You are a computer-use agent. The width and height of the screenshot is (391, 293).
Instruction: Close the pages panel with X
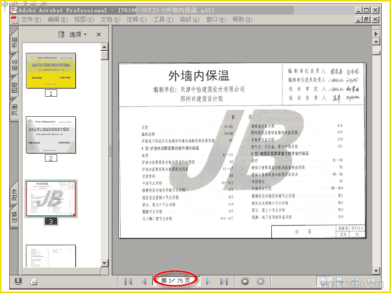99,34
